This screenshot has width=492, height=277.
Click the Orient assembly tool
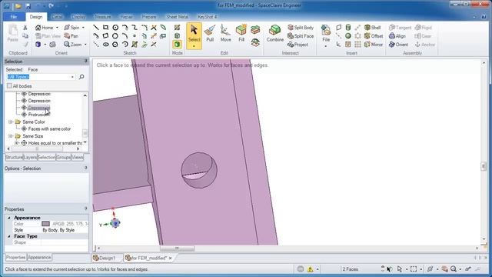398,45
